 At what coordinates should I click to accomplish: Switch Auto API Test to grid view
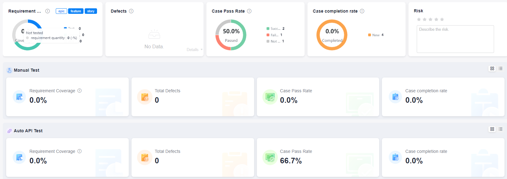pos(492,129)
